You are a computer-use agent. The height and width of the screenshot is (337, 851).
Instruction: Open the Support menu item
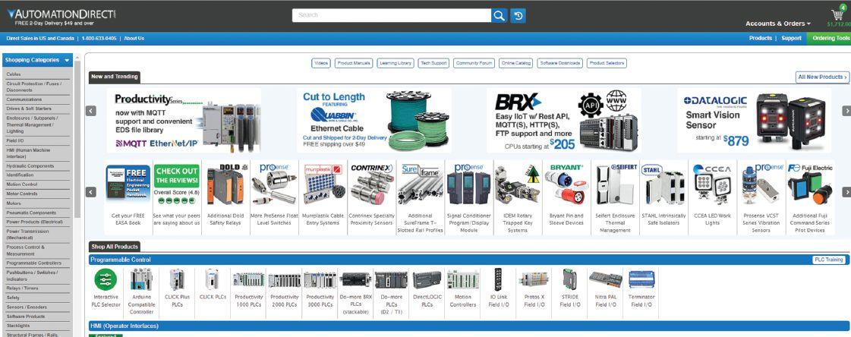[791, 39]
